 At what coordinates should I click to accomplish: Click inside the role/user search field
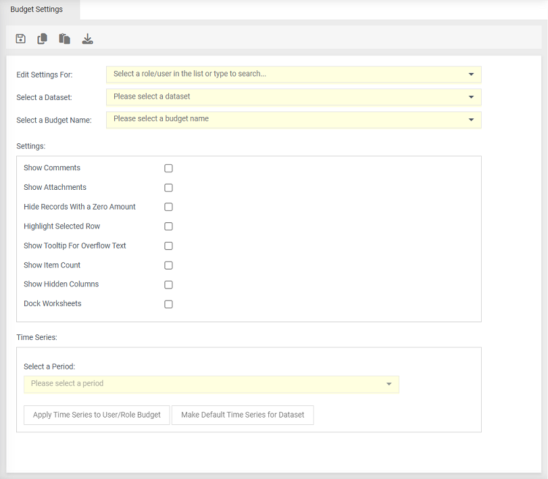[x=270, y=74]
